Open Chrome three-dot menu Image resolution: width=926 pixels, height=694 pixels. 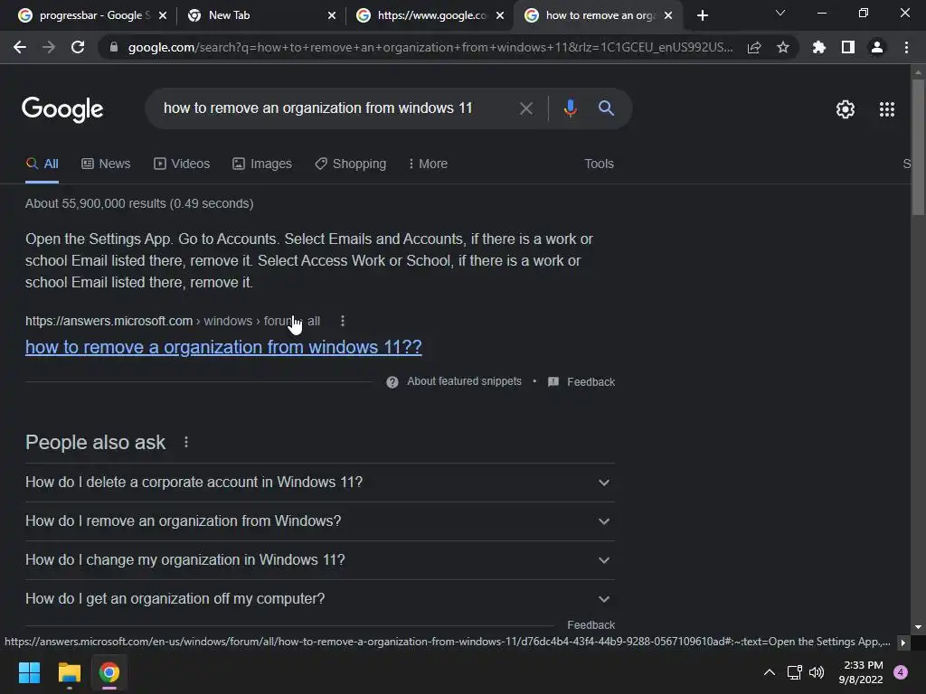(x=906, y=47)
